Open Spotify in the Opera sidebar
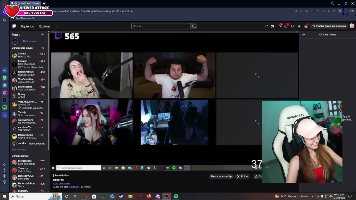Screen dimensions: 356x200 click(4, 107)
